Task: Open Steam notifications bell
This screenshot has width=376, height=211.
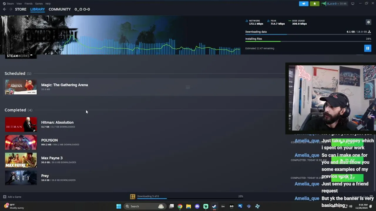Action: point(315,4)
